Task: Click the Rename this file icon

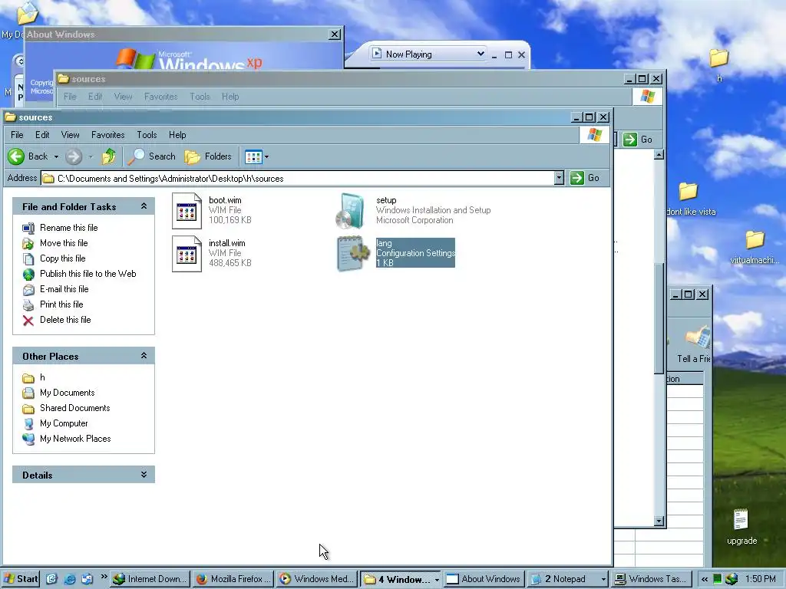Action: pyautogui.click(x=28, y=228)
